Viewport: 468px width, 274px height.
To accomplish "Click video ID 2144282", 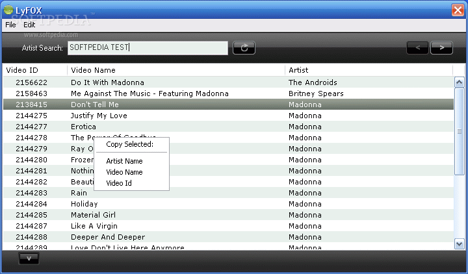I will 31,182.
